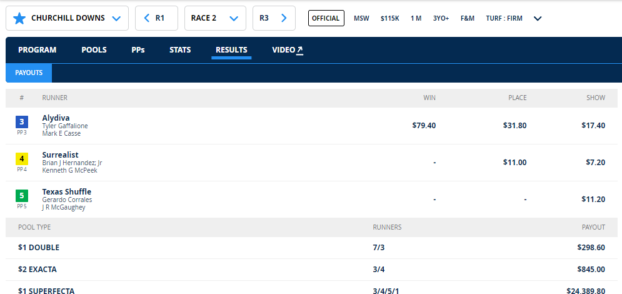This screenshot has height=294, width=622.
Task: Click the 1 M distance label
Action: click(416, 18)
